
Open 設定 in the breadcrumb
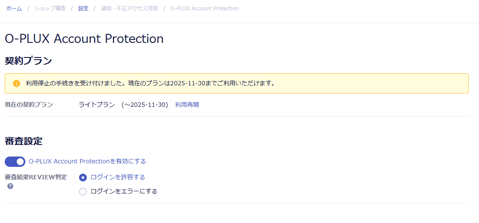click(x=83, y=9)
